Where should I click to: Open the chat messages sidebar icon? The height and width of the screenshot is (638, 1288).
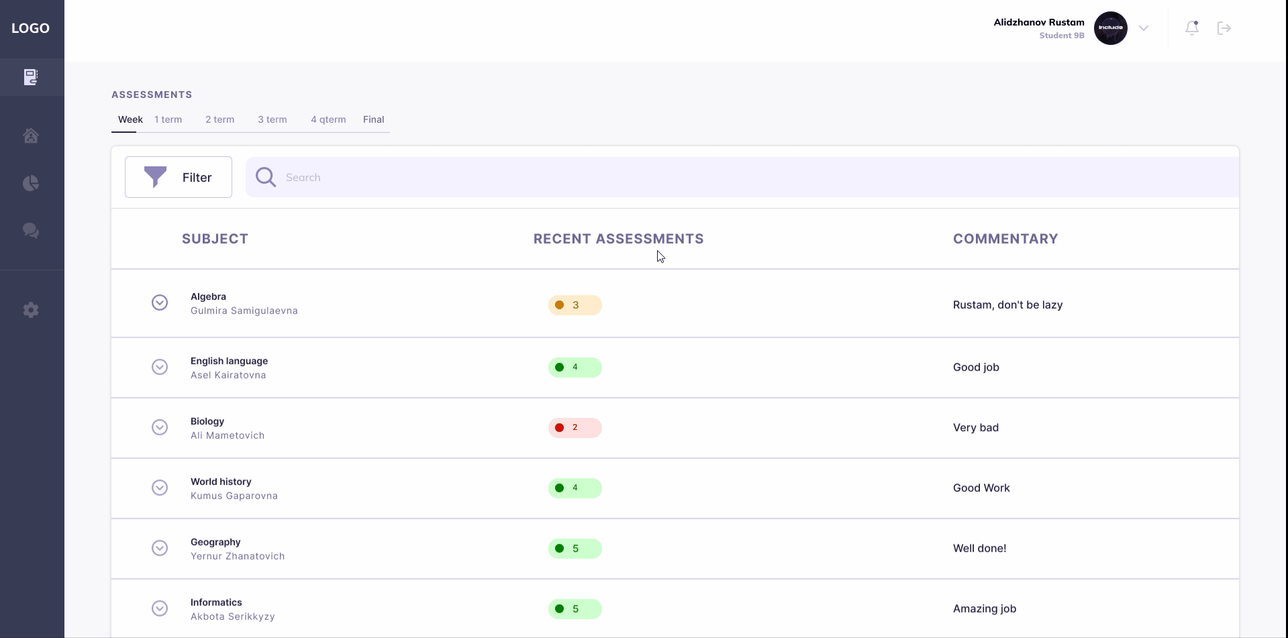31,231
